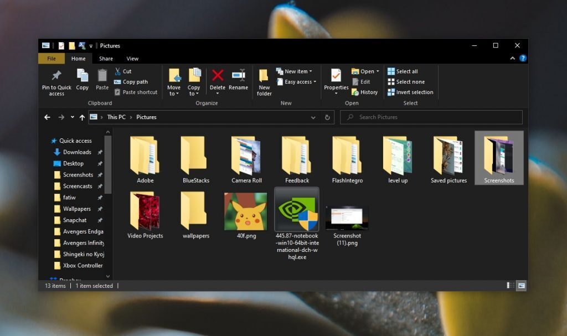Expand the Easy access dropdown

click(296, 81)
